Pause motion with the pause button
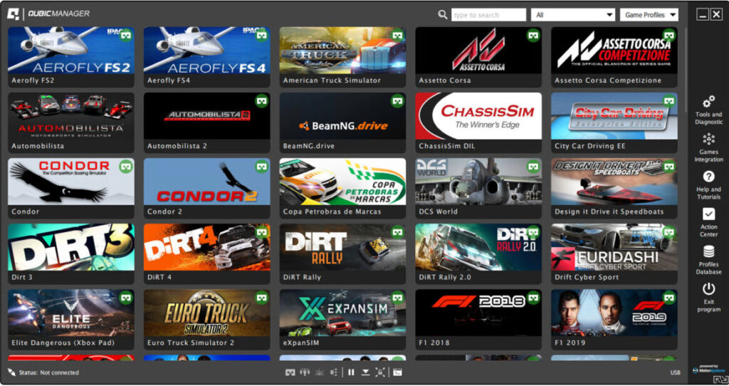 [x=351, y=372]
